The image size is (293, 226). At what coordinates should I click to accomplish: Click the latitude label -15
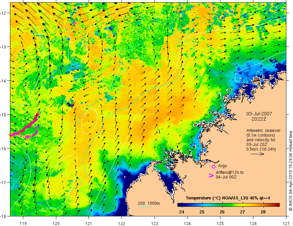coord(3,114)
